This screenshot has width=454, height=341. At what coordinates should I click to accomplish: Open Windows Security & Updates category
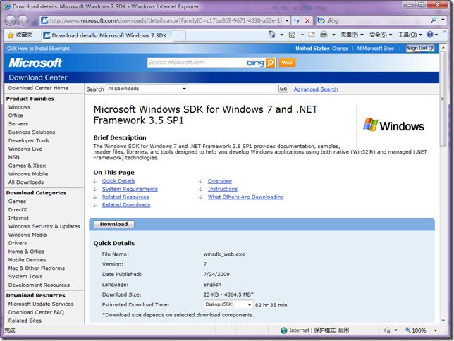(44, 226)
